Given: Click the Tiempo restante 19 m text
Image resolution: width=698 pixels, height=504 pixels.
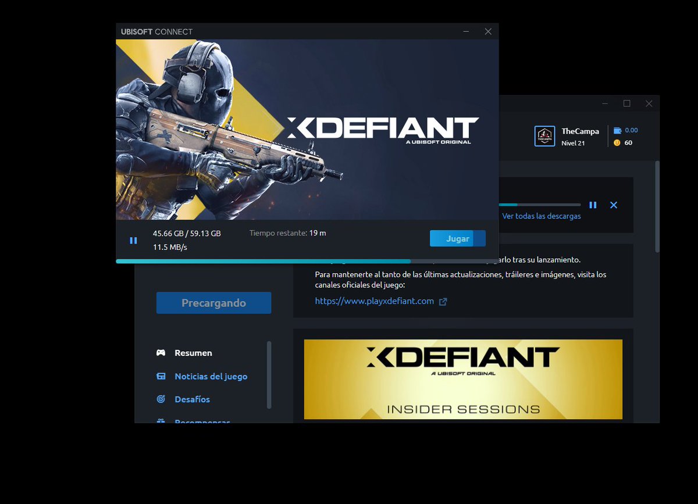Looking at the screenshot, I should pyautogui.click(x=287, y=233).
